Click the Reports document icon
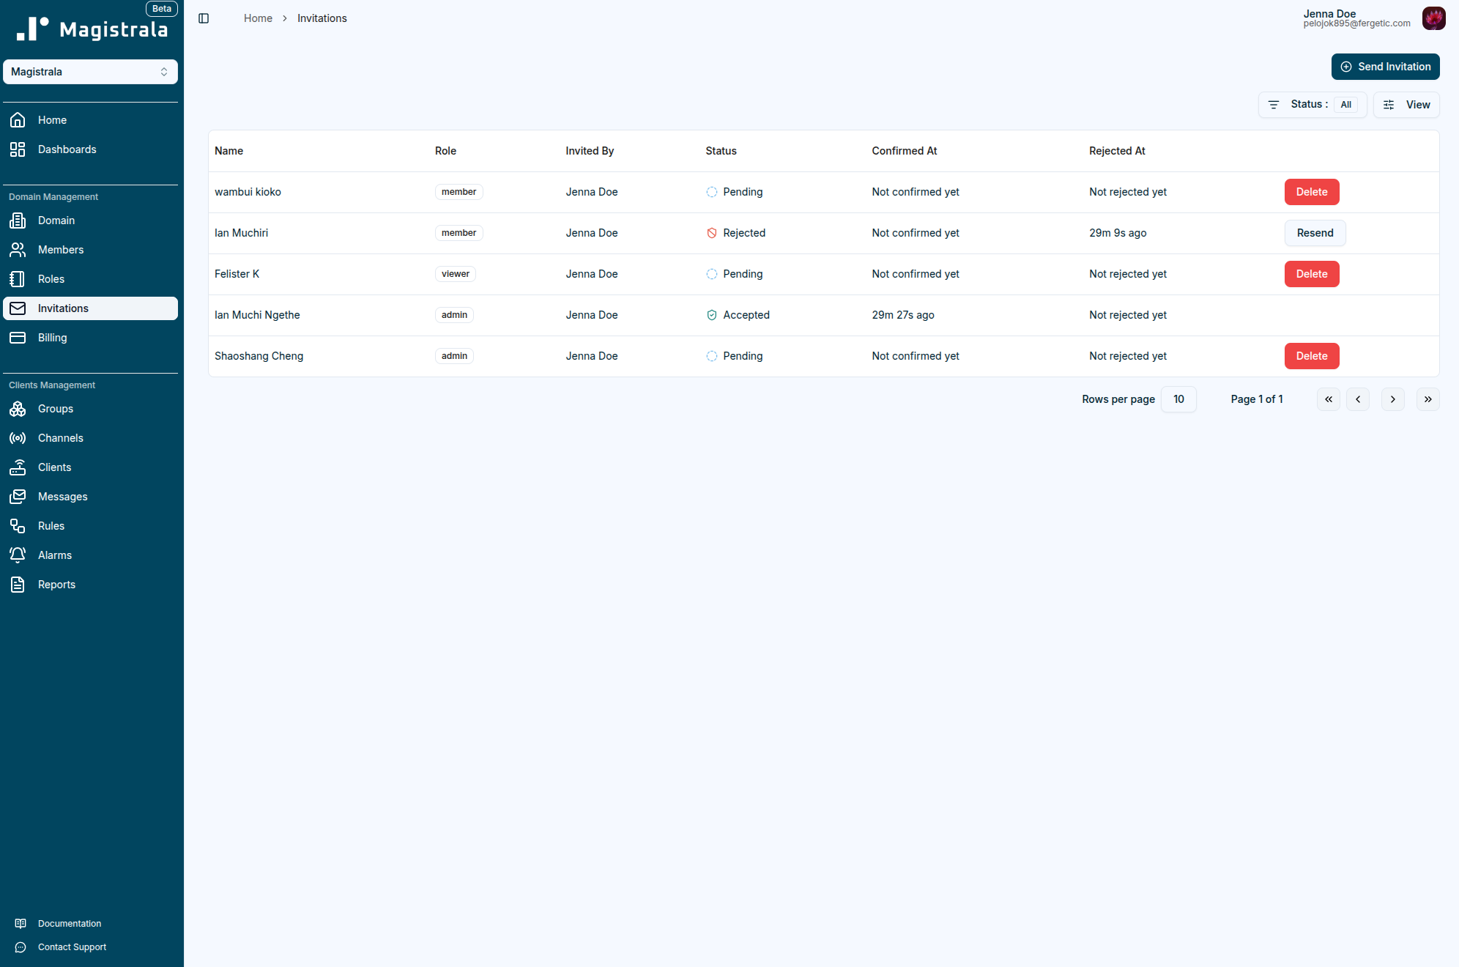This screenshot has height=967, width=1459. (x=18, y=585)
